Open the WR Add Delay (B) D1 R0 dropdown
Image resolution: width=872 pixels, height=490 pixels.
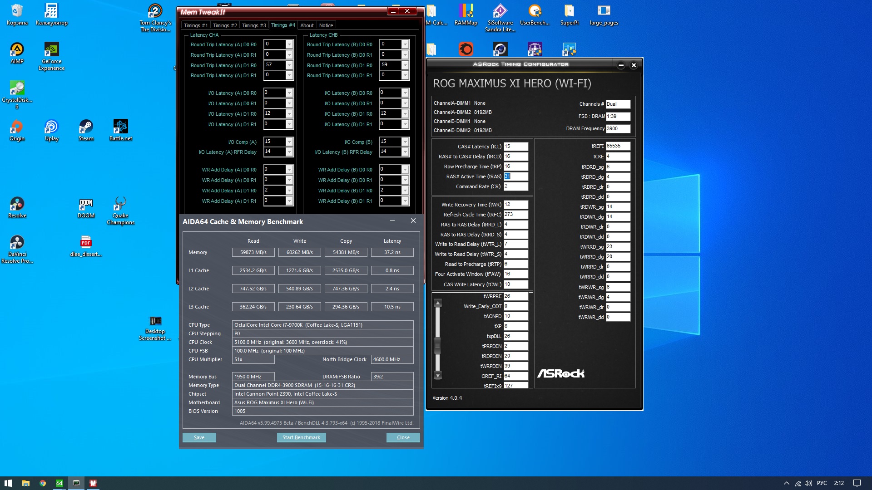pyautogui.click(x=405, y=191)
